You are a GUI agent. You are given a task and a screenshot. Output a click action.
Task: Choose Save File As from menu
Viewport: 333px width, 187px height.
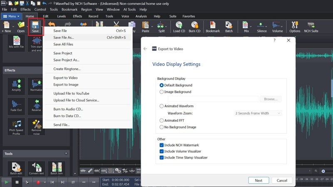[87, 37]
